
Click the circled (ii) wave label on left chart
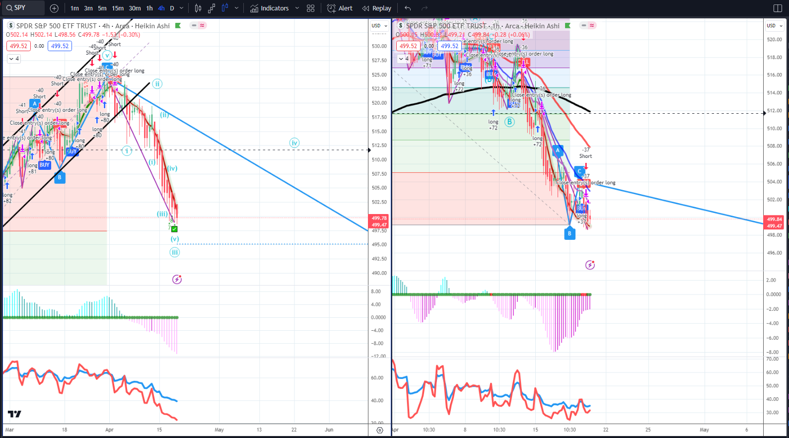click(x=157, y=83)
